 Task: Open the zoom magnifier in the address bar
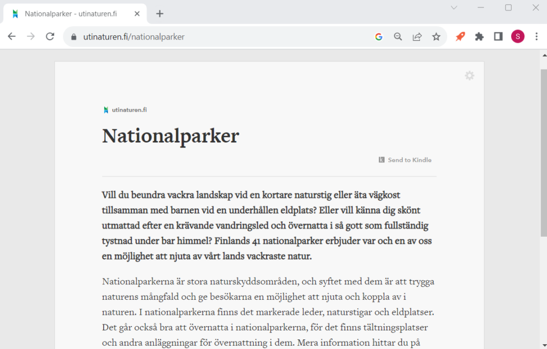pyautogui.click(x=397, y=37)
